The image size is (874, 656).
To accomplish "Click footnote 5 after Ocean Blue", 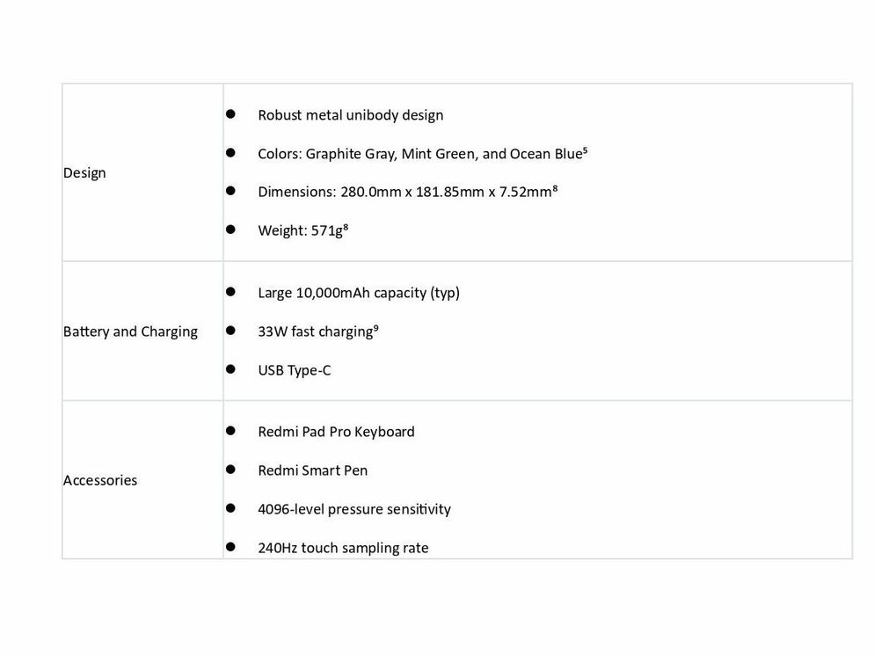I will coord(586,149).
